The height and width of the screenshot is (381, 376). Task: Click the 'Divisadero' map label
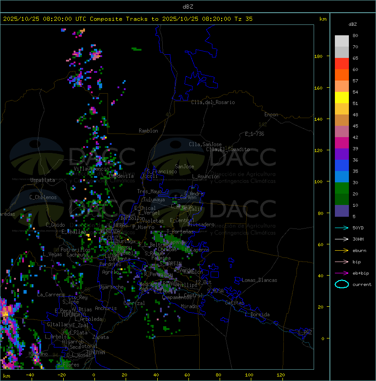coord(201,224)
